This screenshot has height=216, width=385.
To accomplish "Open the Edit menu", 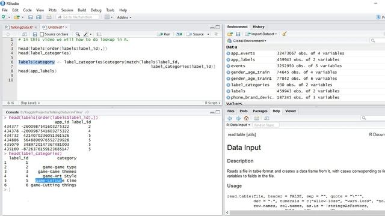I will click(15, 10).
